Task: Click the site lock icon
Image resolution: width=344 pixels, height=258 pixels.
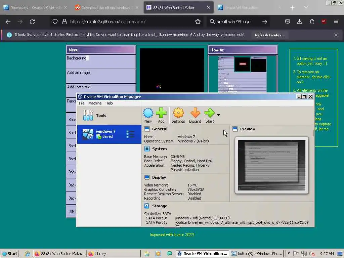Action: (64, 22)
